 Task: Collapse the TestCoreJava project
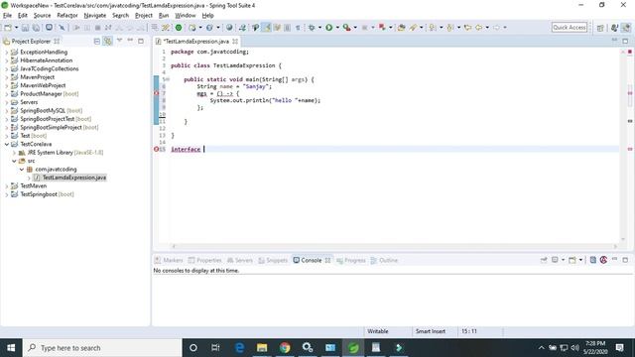[7, 144]
